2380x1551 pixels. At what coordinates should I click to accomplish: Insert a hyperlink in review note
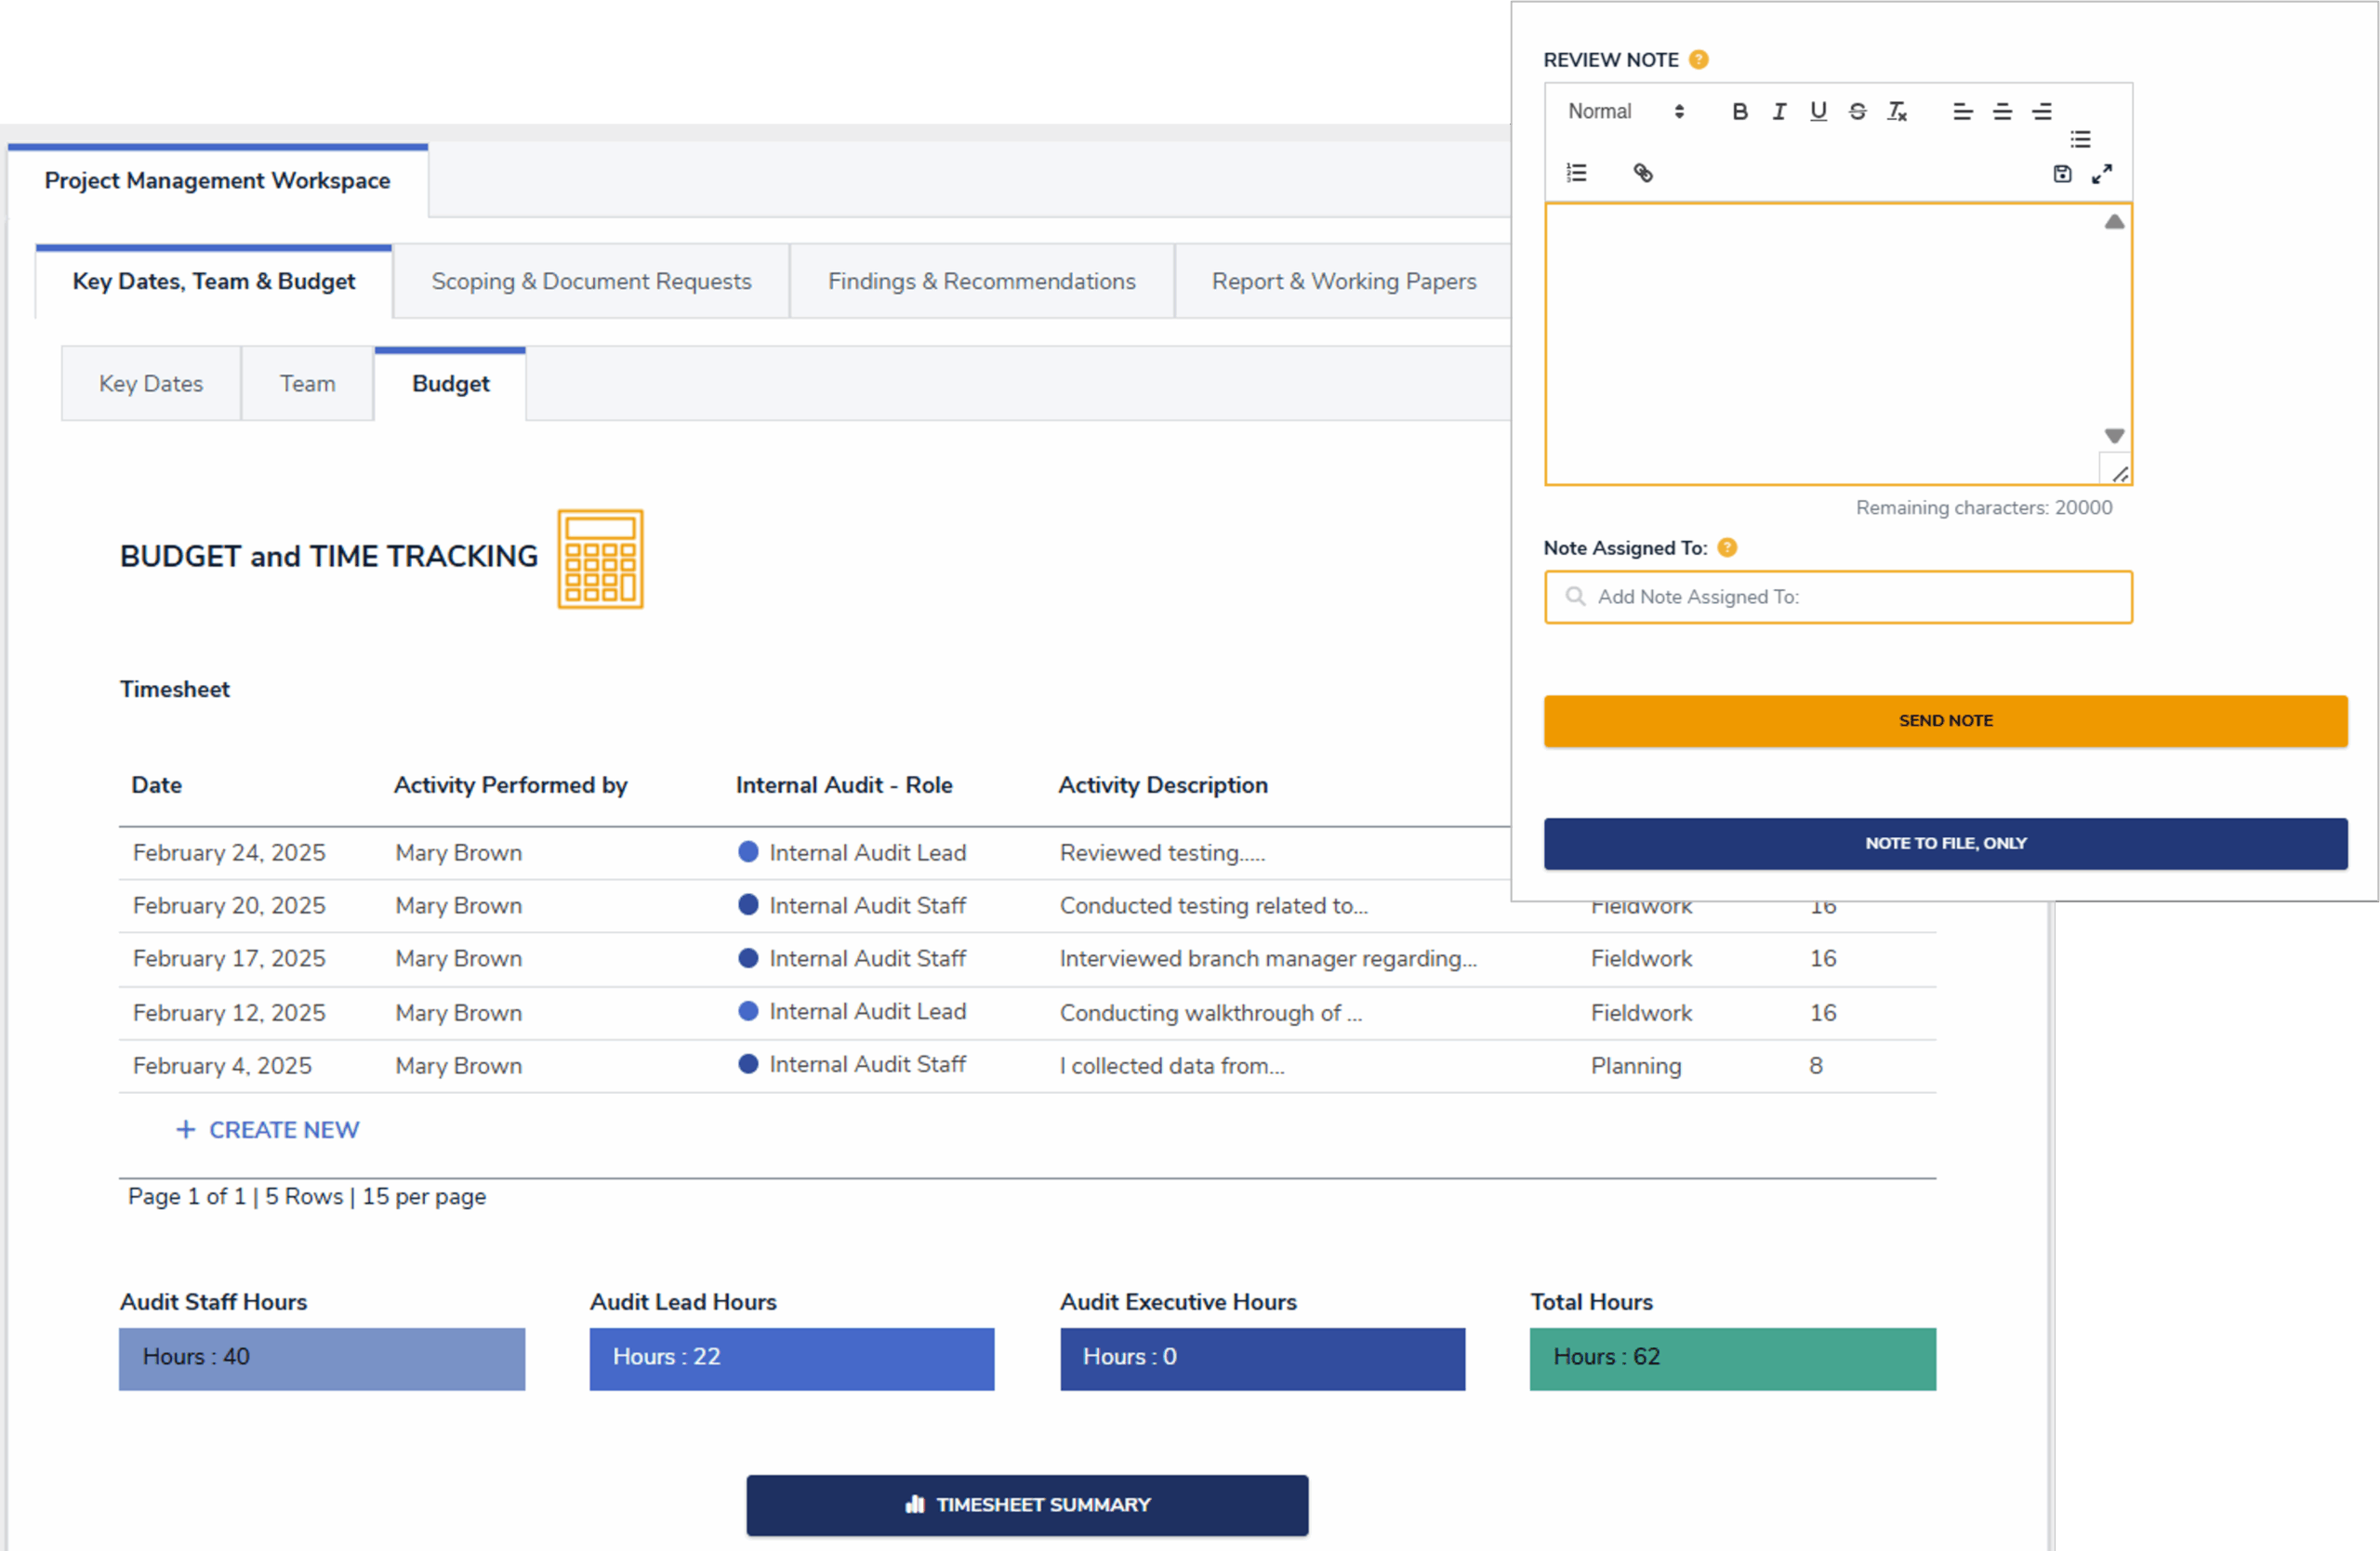pos(1642,173)
